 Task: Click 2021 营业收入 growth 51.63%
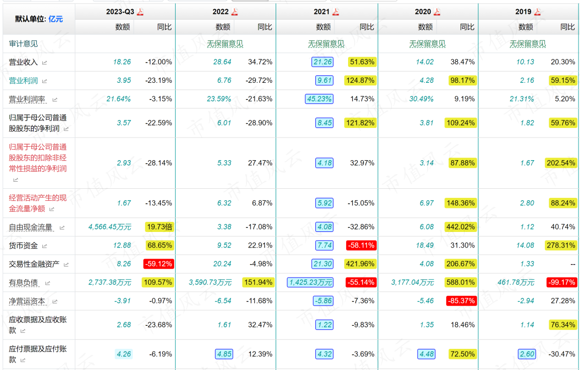coord(362,62)
